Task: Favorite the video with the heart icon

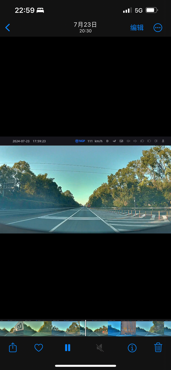Action: coord(39,348)
